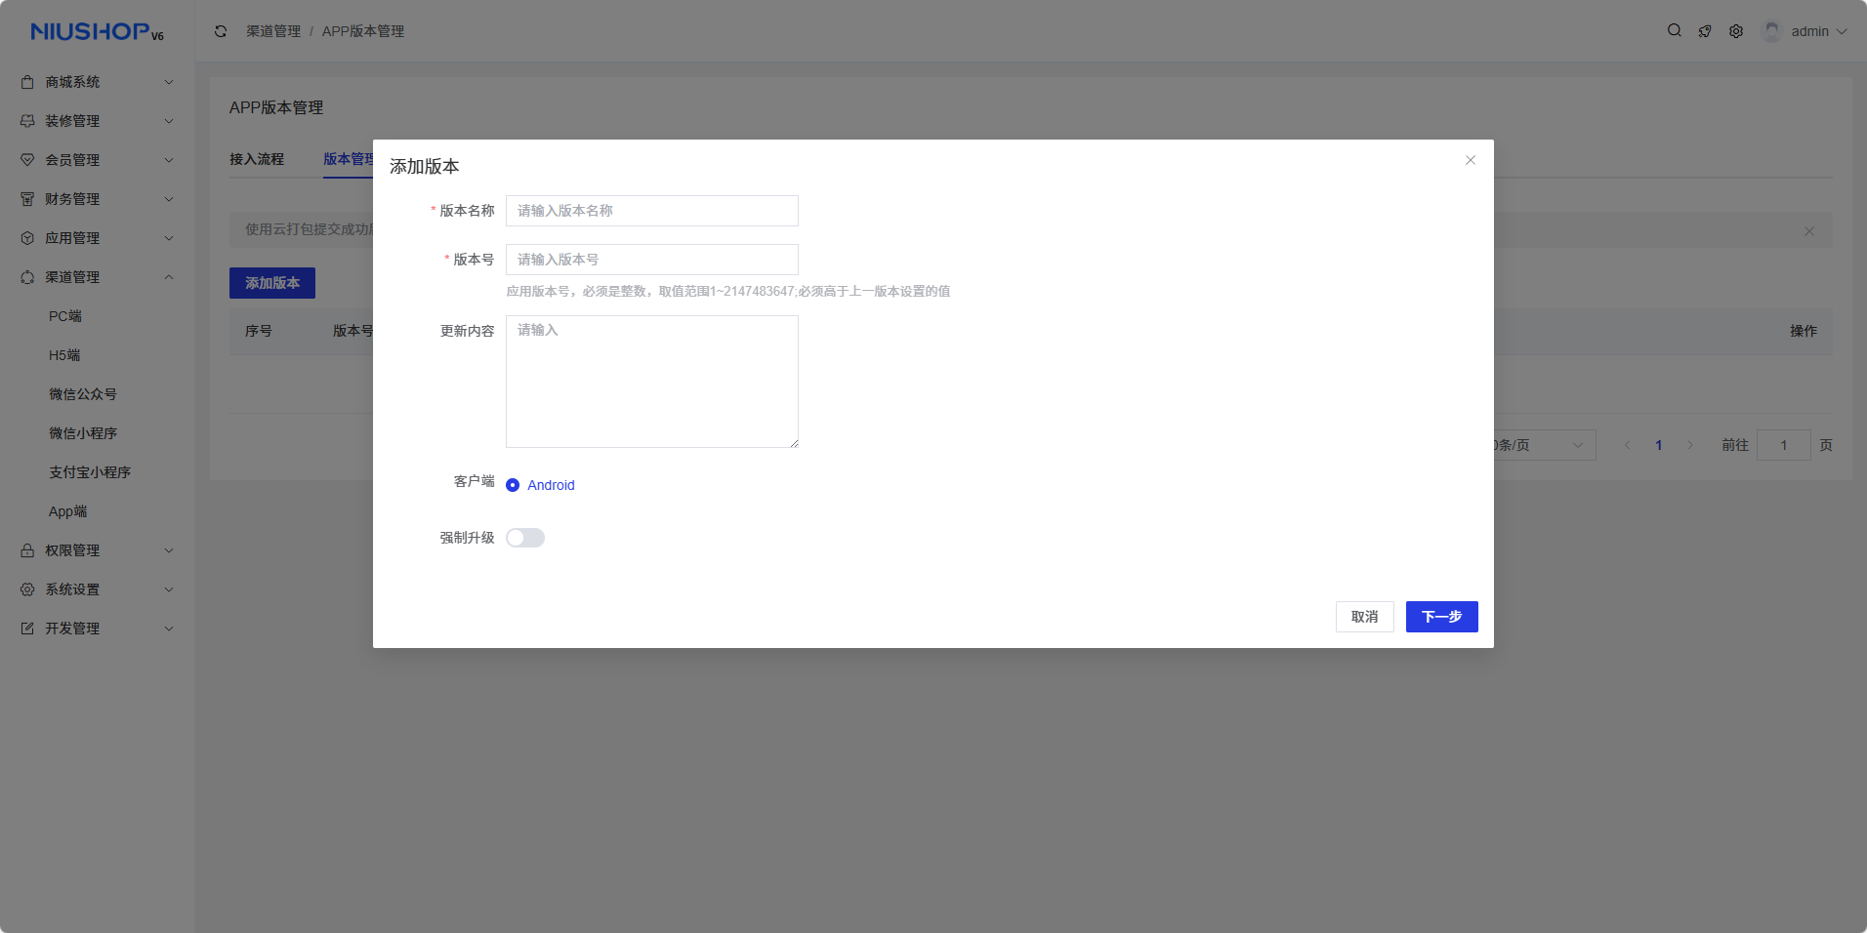The image size is (1867, 933).
Task: Switch to the 版本管理 tab
Action: pyautogui.click(x=349, y=159)
